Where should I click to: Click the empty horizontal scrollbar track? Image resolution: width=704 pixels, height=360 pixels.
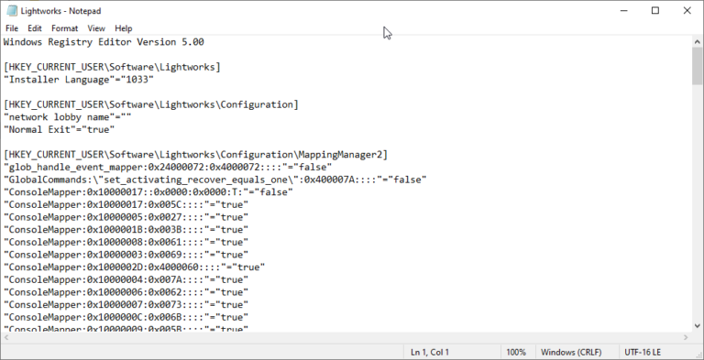346,337
